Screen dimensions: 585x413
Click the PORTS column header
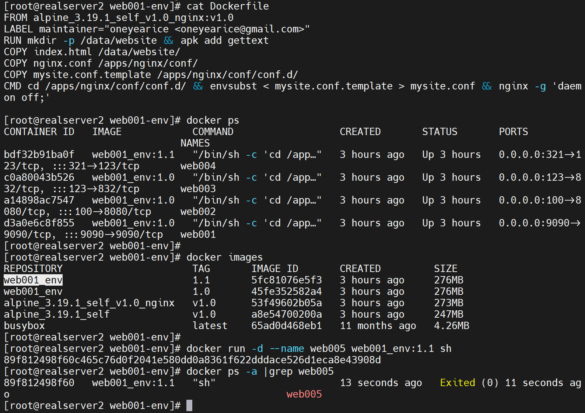(513, 132)
